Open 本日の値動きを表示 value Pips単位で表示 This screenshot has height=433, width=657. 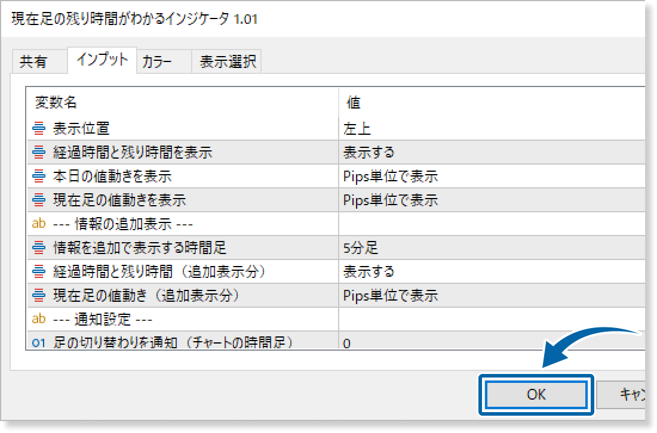[490, 176]
